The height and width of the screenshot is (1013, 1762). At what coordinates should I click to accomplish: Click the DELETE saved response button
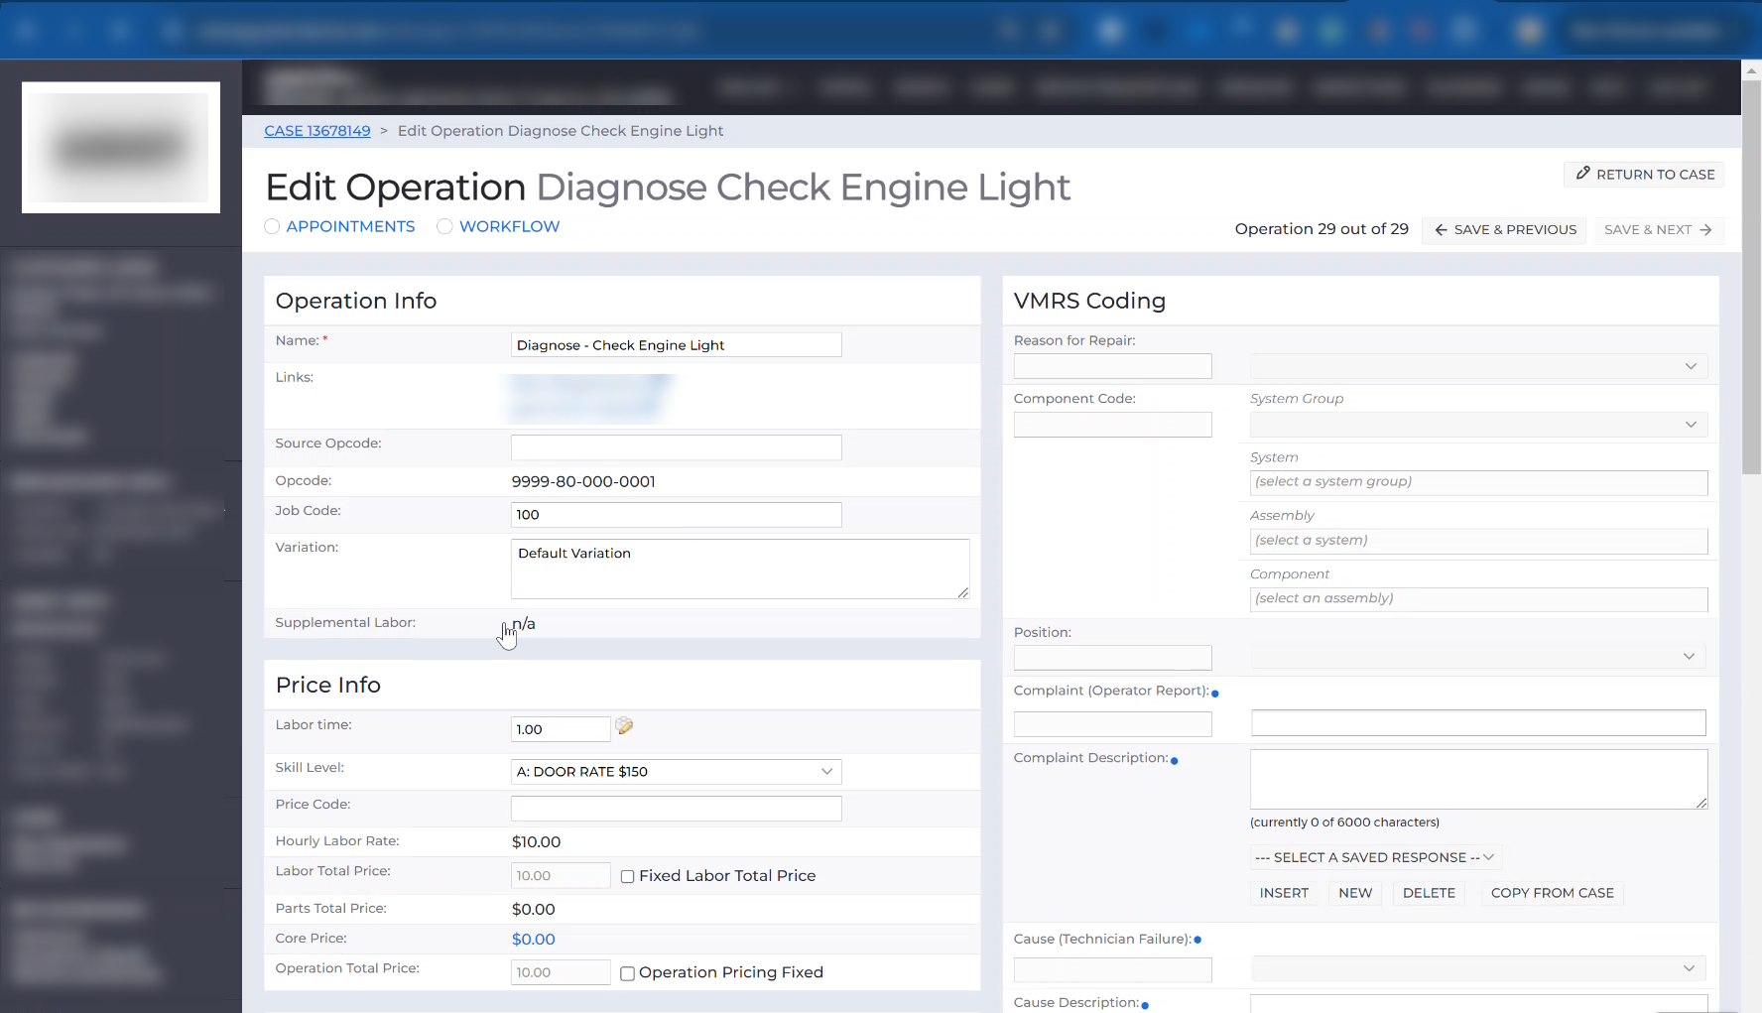click(1429, 893)
